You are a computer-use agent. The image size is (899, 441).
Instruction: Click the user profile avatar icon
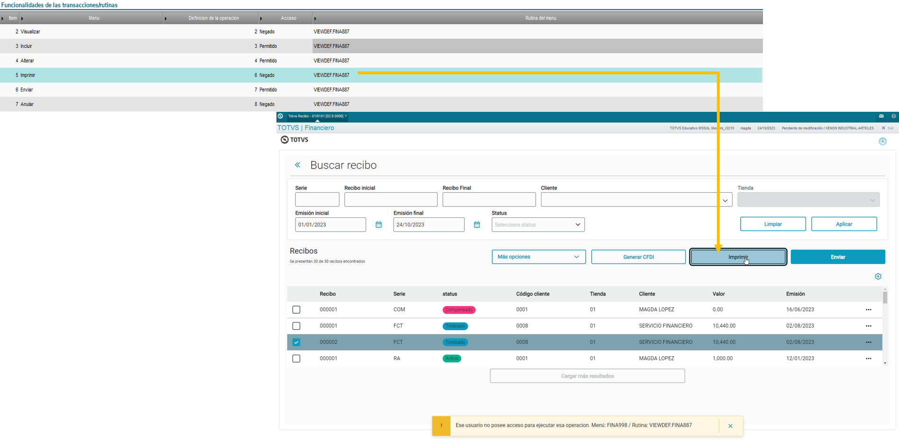882,141
